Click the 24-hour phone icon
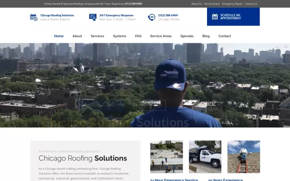Screen dimensions: 290x181 point(152,17)
